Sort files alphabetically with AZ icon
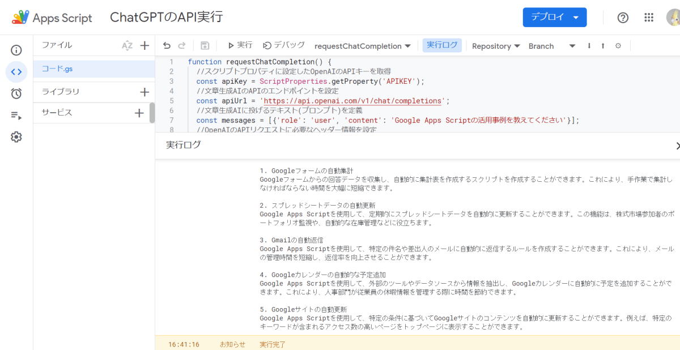The image size is (680, 350). [127, 46]
